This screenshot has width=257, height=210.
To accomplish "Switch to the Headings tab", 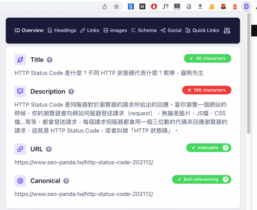I will coord(62,30).
